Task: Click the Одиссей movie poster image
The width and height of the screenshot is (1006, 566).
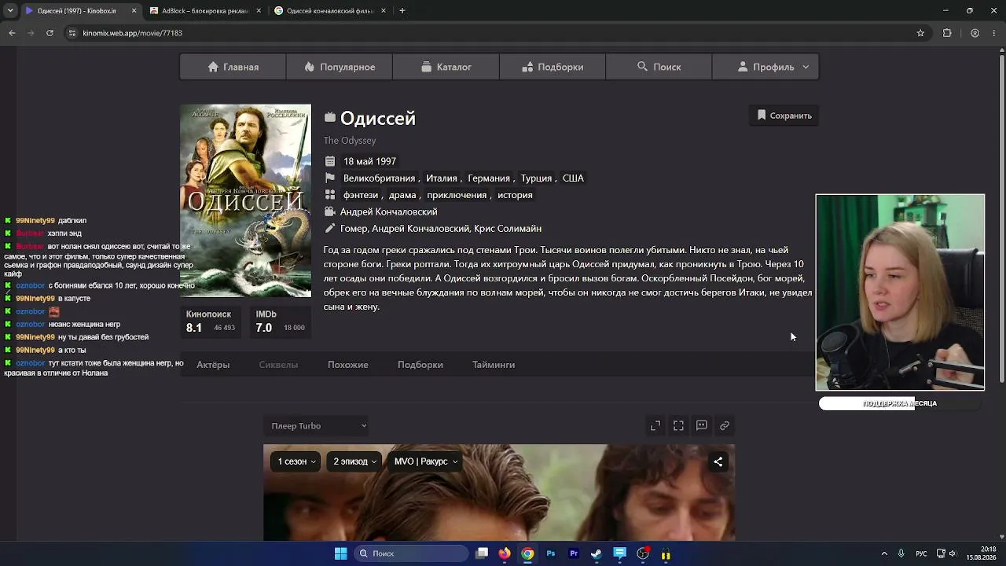Action: [x=245, y=200]
